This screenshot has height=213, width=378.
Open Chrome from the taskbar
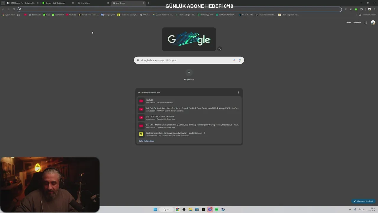point(177,209)
